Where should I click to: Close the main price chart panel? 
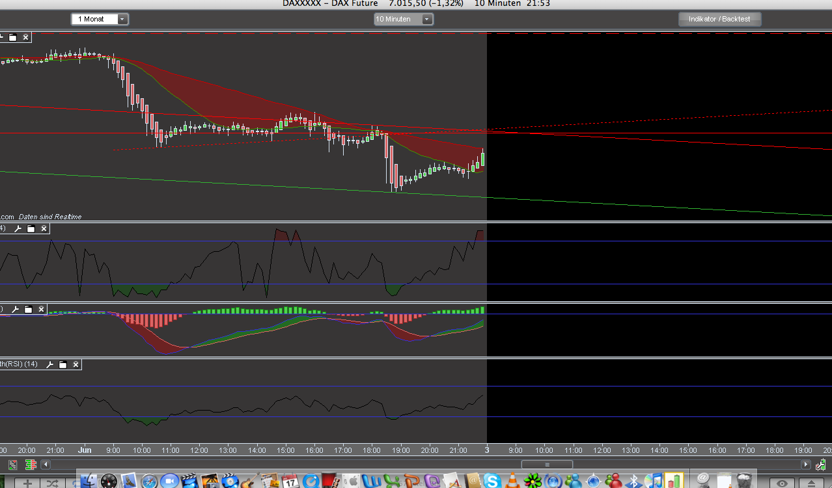26,37
